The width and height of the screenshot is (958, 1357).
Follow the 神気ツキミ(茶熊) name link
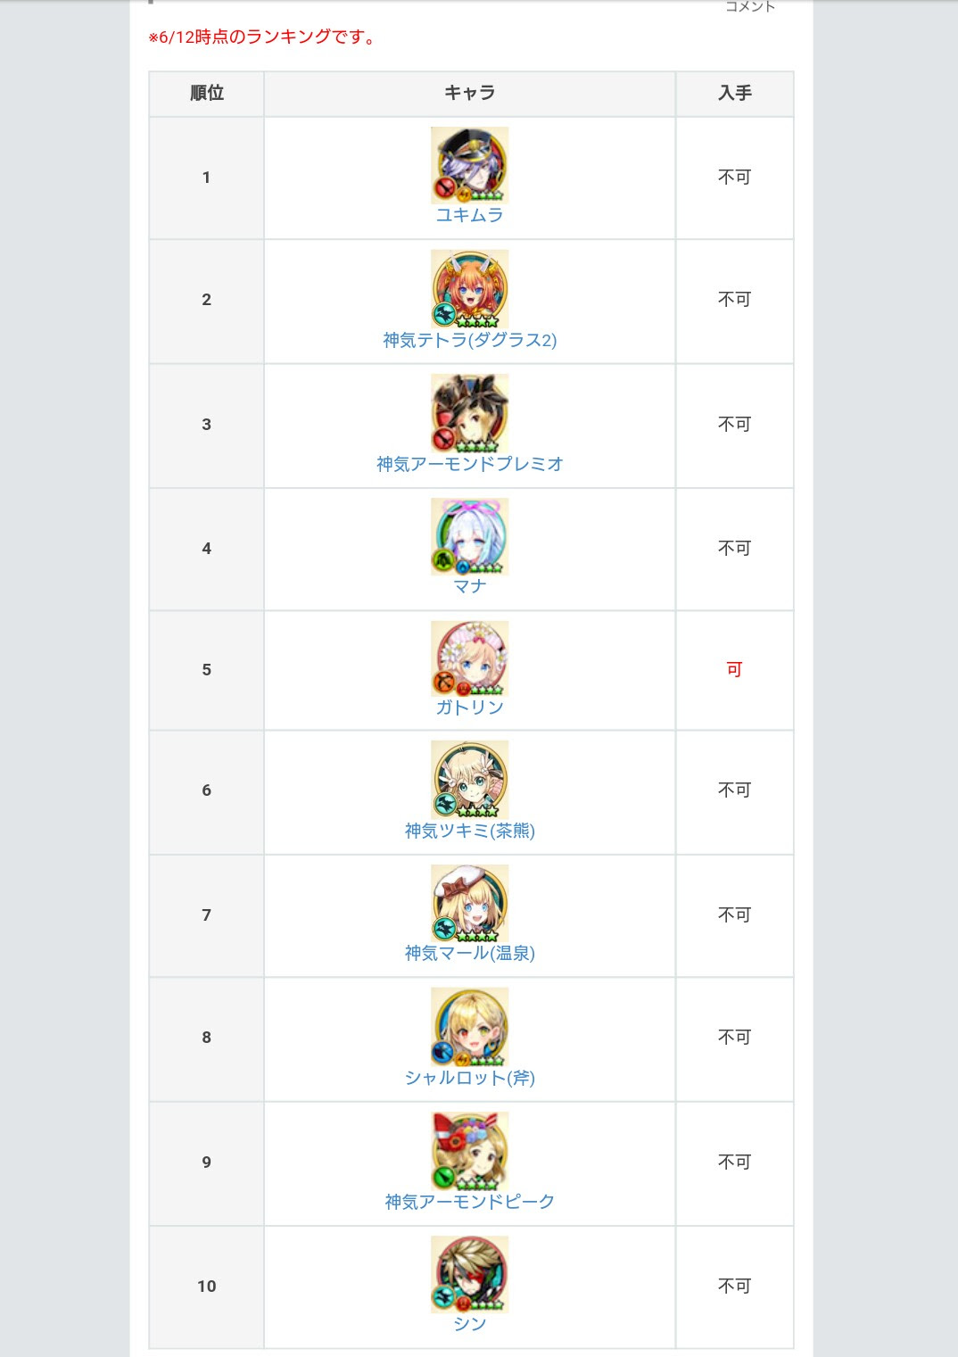point(470,831)
